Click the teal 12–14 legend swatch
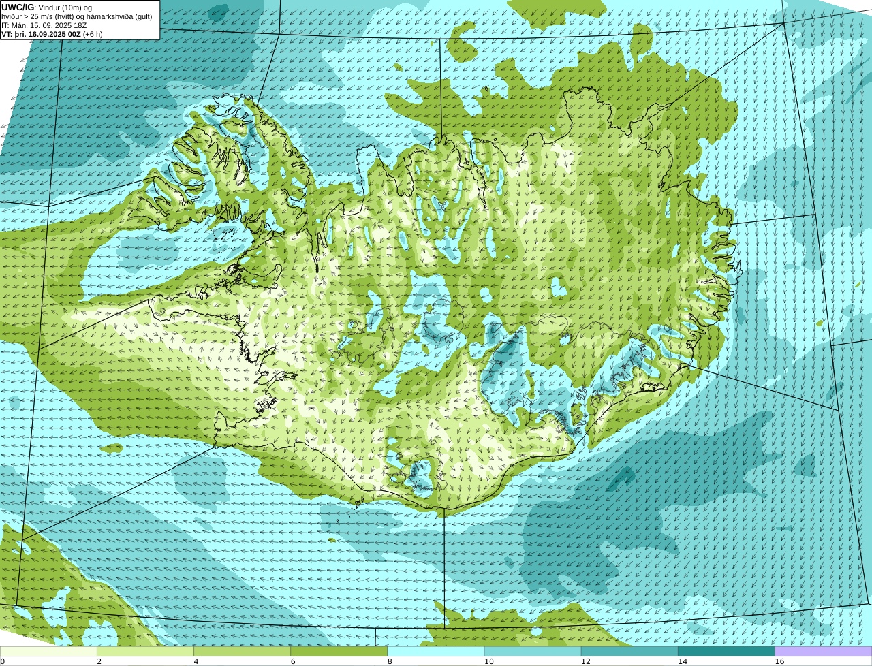The width and height of the screenshot is (872, 666). (x=629, y=652)
